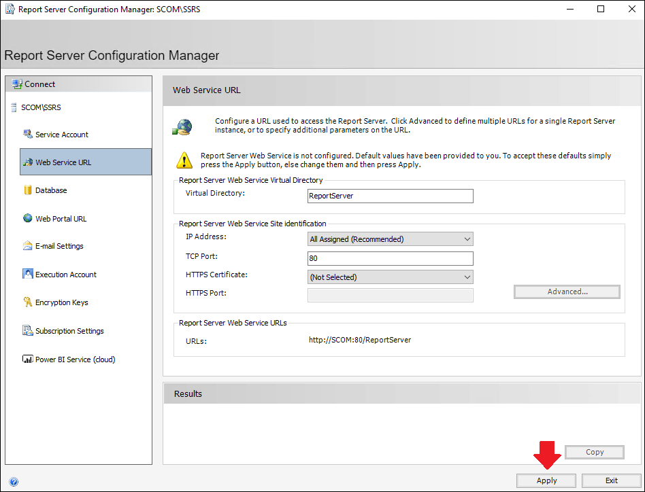The image size is (645, 492).
Task: Click the SCOM\SSRS instance label
Action: 41,107
